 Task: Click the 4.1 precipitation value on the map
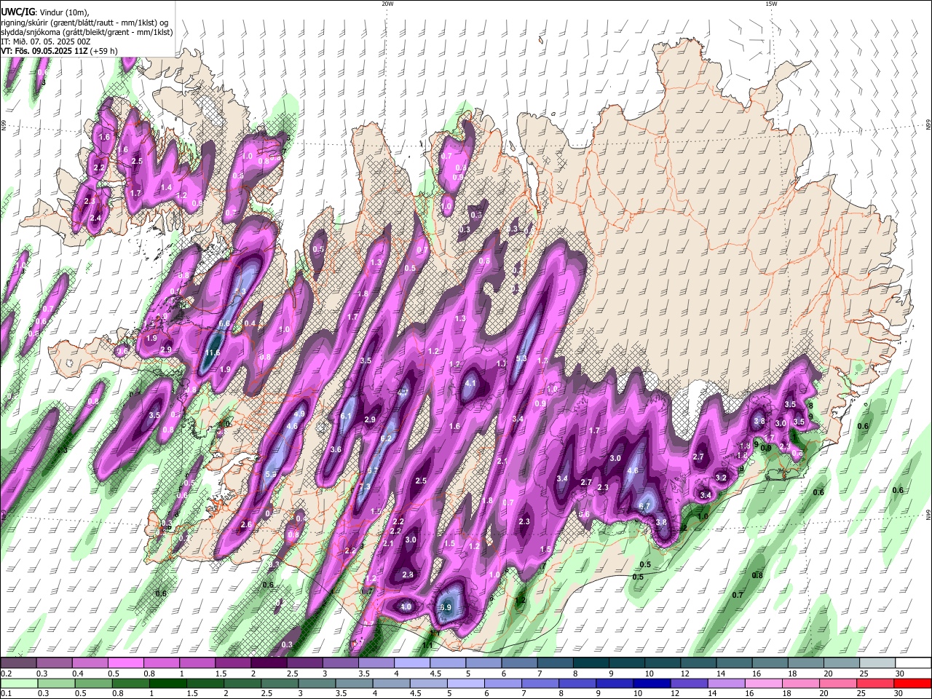click(470, 384)
